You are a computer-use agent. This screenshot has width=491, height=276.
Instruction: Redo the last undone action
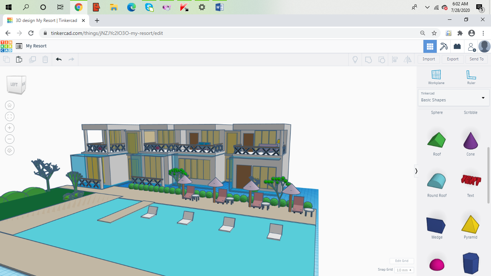[x=71, y=59]
